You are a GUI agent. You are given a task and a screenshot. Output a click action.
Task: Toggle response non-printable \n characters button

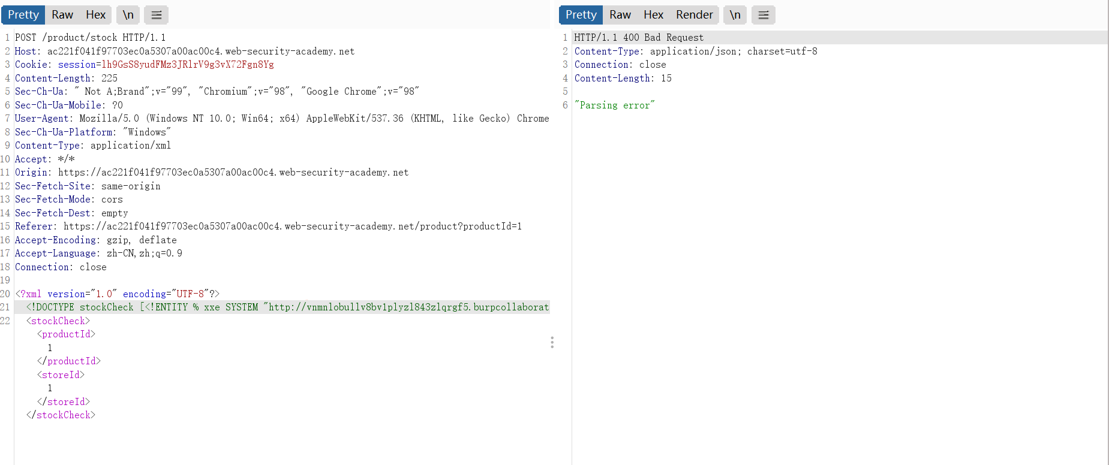coord(735,15)
